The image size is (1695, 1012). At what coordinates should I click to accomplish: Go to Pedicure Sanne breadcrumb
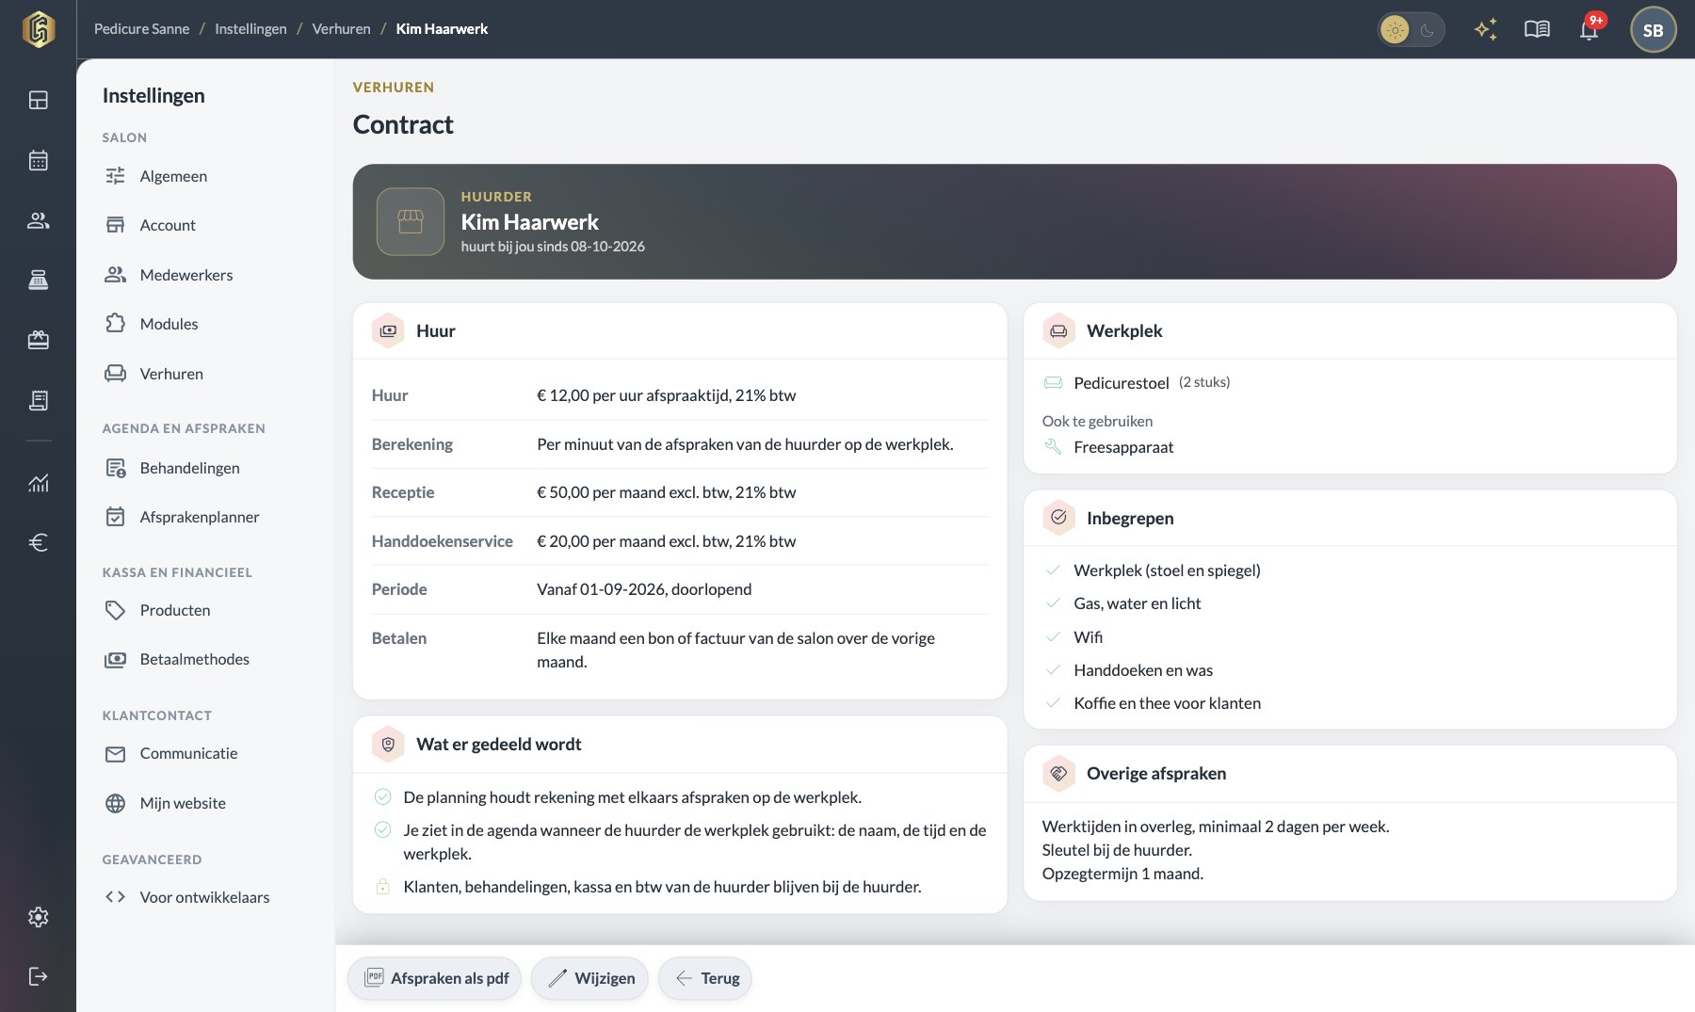click(141, 29)
